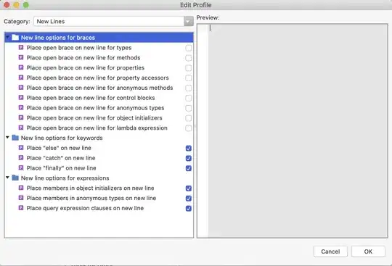Enable open brace on new line for types
Screen dimensions: 392x266
(189, 48)
